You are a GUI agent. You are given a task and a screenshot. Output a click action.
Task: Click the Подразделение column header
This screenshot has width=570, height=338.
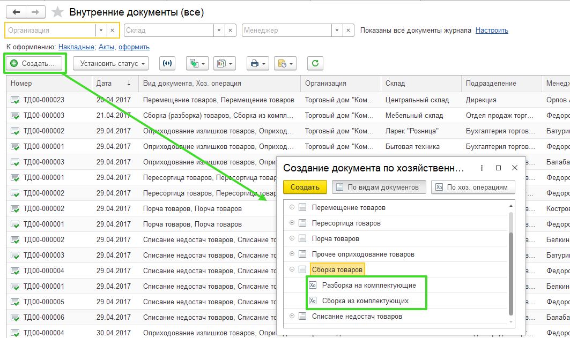coord(502,84)
